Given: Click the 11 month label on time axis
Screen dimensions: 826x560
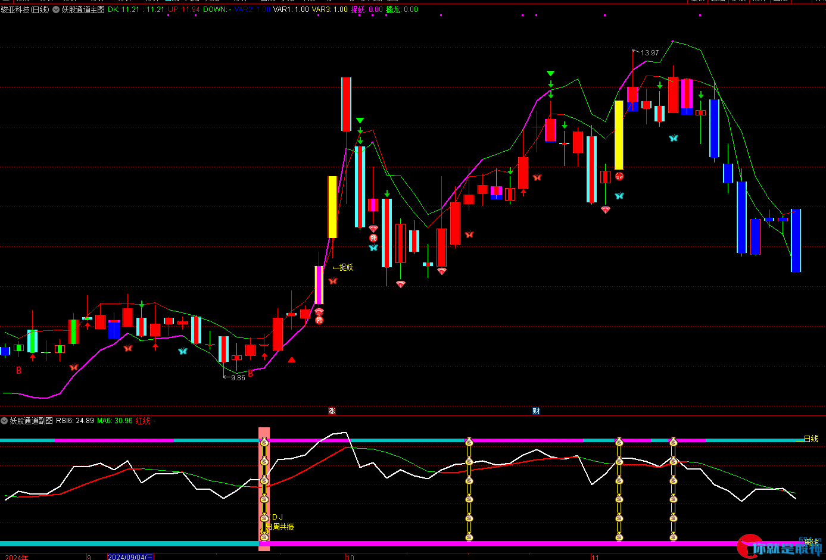Looking at the screenshot, I should pyautogui.click(x=595, y=557).
